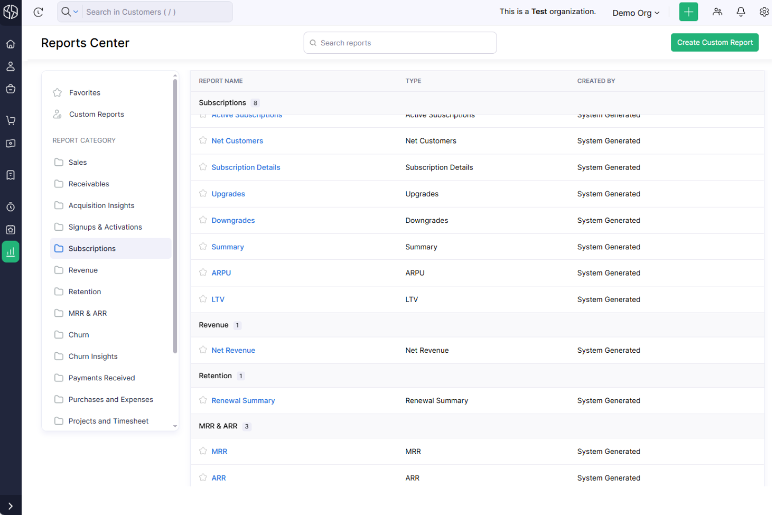Switch to the Churn Insights category
The height and width of the screenshot is (515, 772).
(x=93, y=356)
